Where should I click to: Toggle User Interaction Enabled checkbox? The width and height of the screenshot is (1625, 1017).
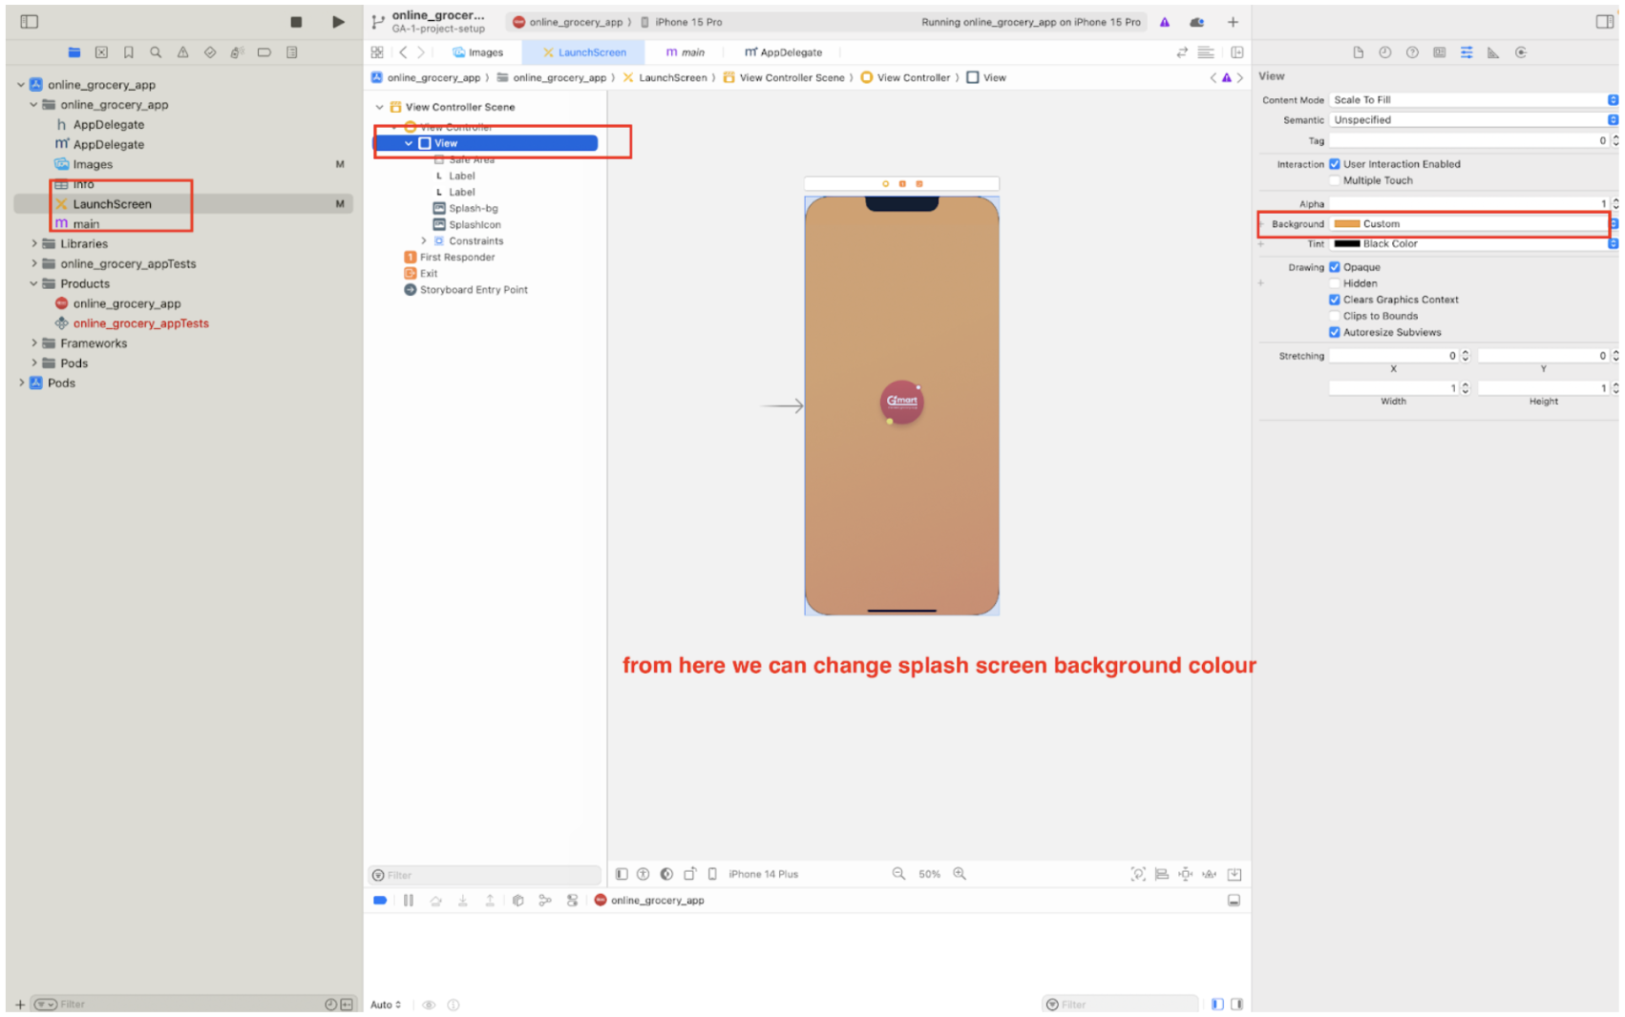tap(1335, 164)
